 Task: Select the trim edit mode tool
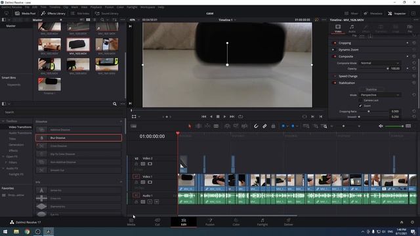(198, 126)
